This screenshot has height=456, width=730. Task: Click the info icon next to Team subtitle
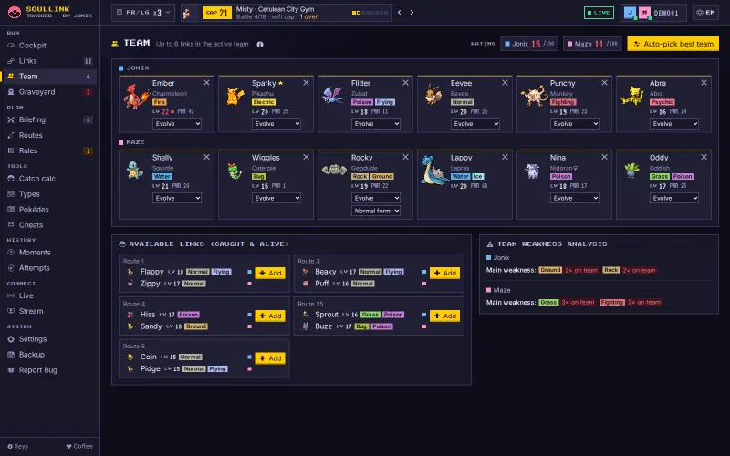tap(260, 44)
